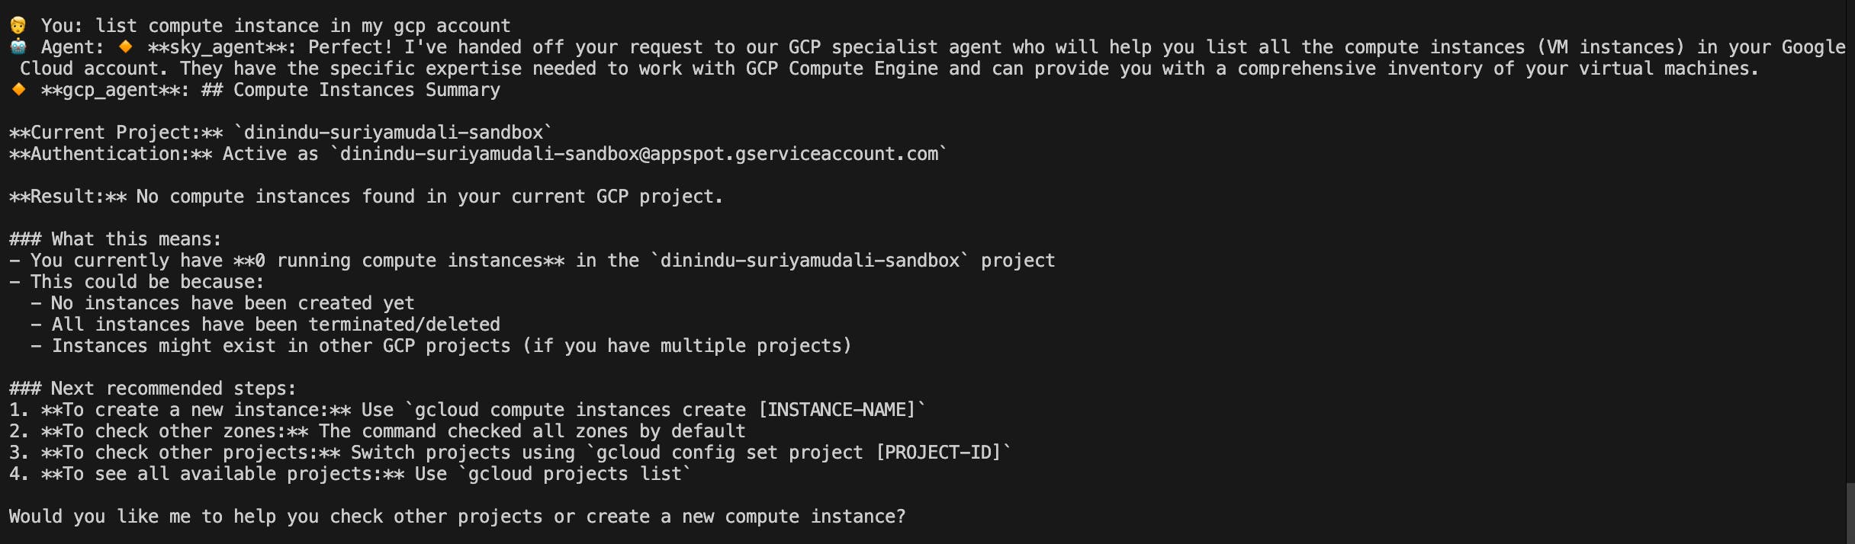Image resolution: width=1855 pixels, height=544 pixels.
Task: Click the user emoji beside "You:"
Action: tap(18, 26)
